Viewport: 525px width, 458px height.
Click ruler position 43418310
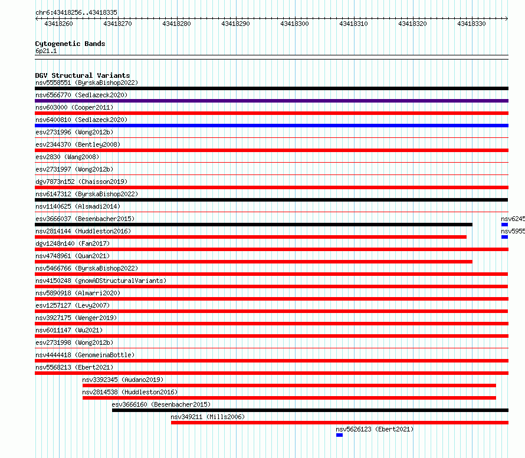tap(353, 24)
